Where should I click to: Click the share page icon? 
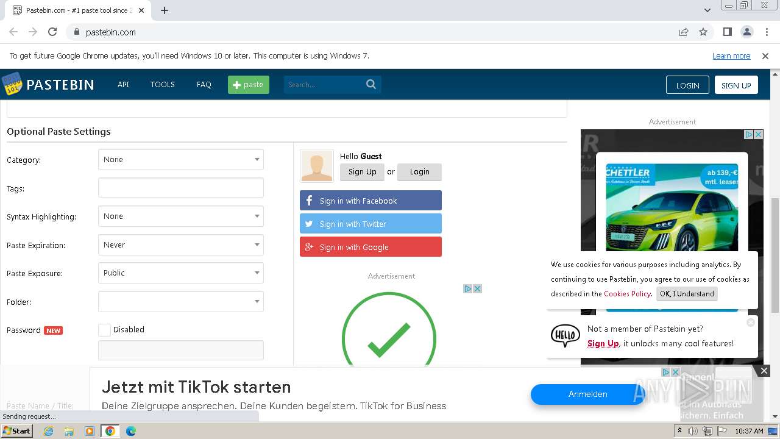(684, 32)
